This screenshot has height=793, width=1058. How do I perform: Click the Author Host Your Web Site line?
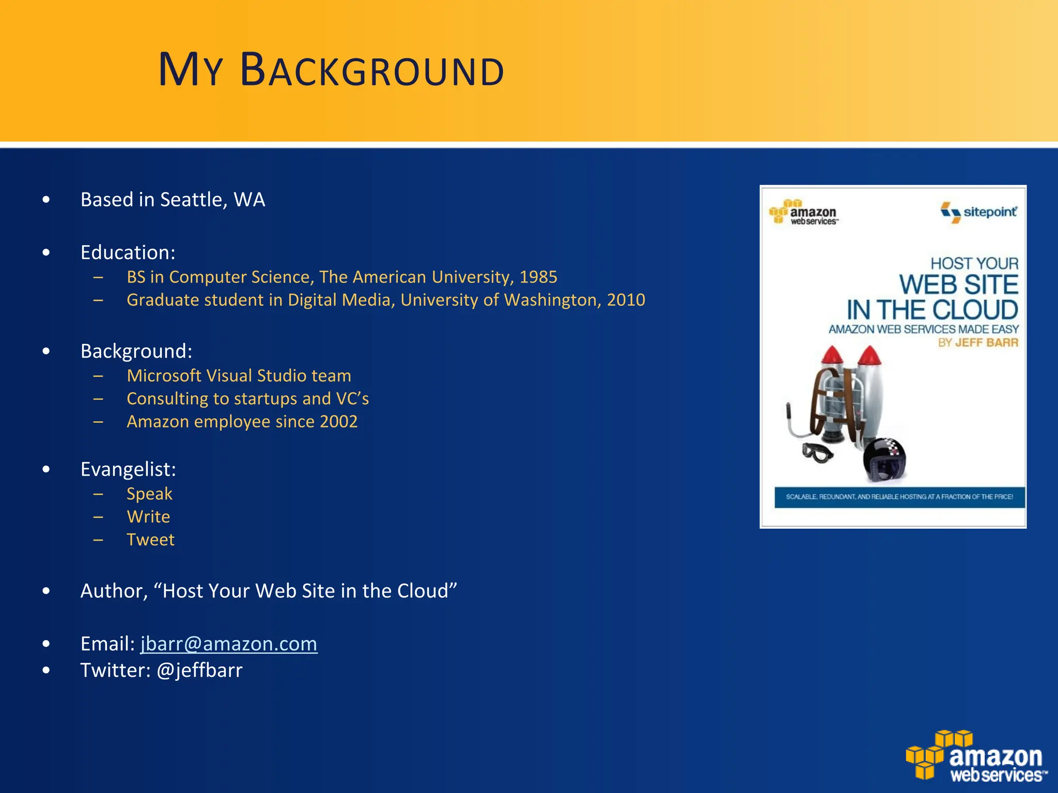pyautogui.click(x=269, y=591)
